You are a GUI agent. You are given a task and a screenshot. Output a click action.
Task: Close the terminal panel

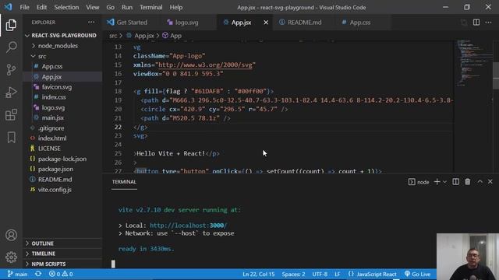490,181
